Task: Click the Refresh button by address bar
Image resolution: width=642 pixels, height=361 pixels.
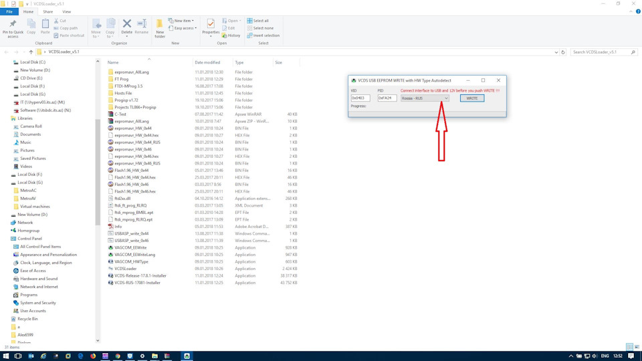Action: (563, 52)
